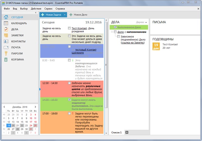This screenshot has height=141, width=202.
Task: Open the New Task button dropdown arrow
Action: click(x=64, y=15)
